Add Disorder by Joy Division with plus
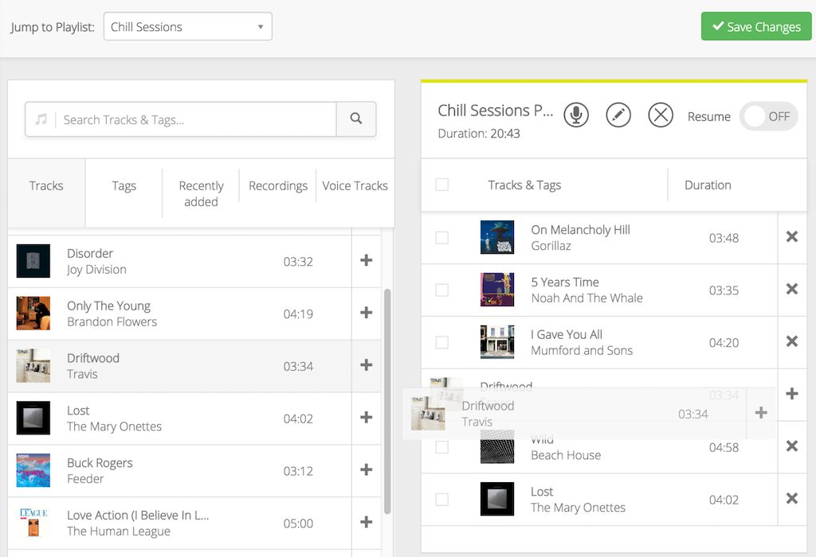Viewport: 816px width, 557px height. point(366,261)
